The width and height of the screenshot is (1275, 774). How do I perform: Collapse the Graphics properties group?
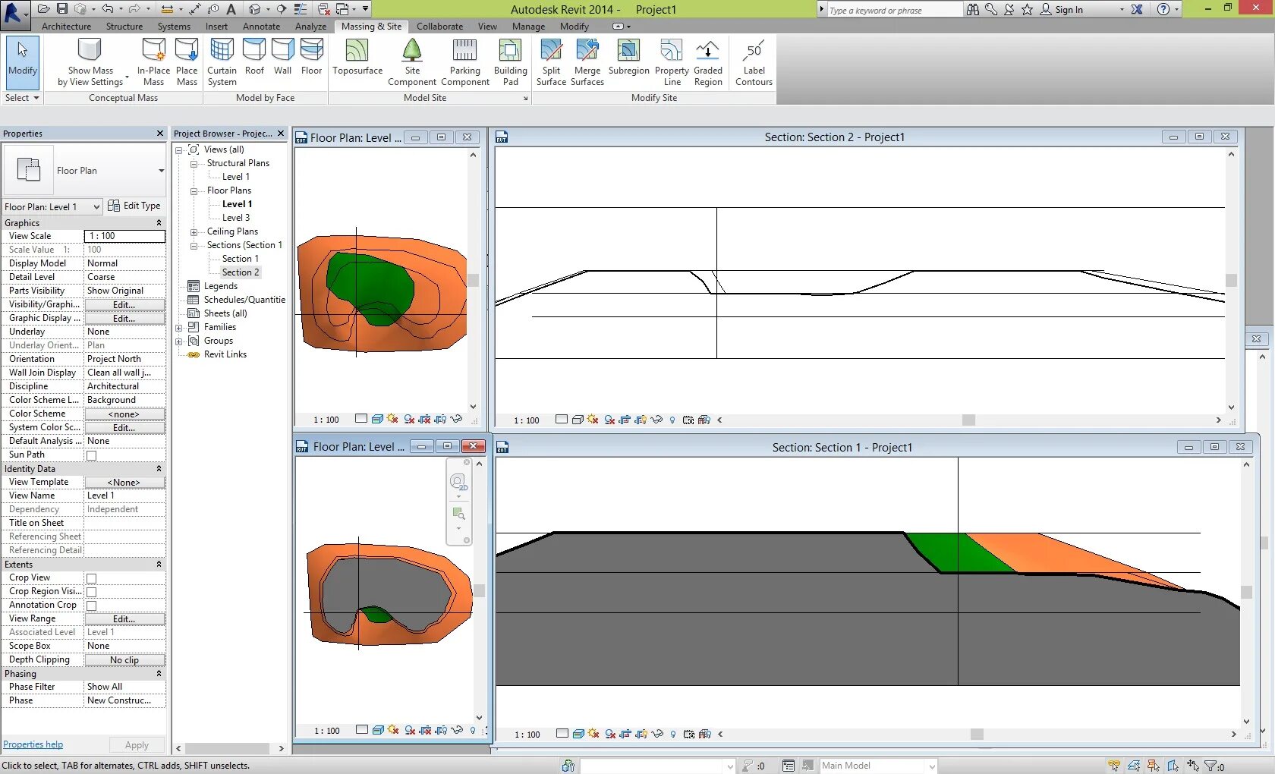tap(159, 223)
